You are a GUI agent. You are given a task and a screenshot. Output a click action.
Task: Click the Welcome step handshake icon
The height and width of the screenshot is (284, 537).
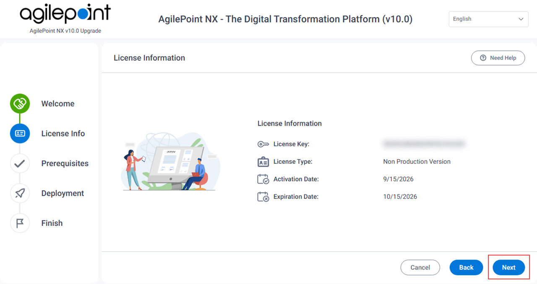pyautogui.click(x=20, y=103)
